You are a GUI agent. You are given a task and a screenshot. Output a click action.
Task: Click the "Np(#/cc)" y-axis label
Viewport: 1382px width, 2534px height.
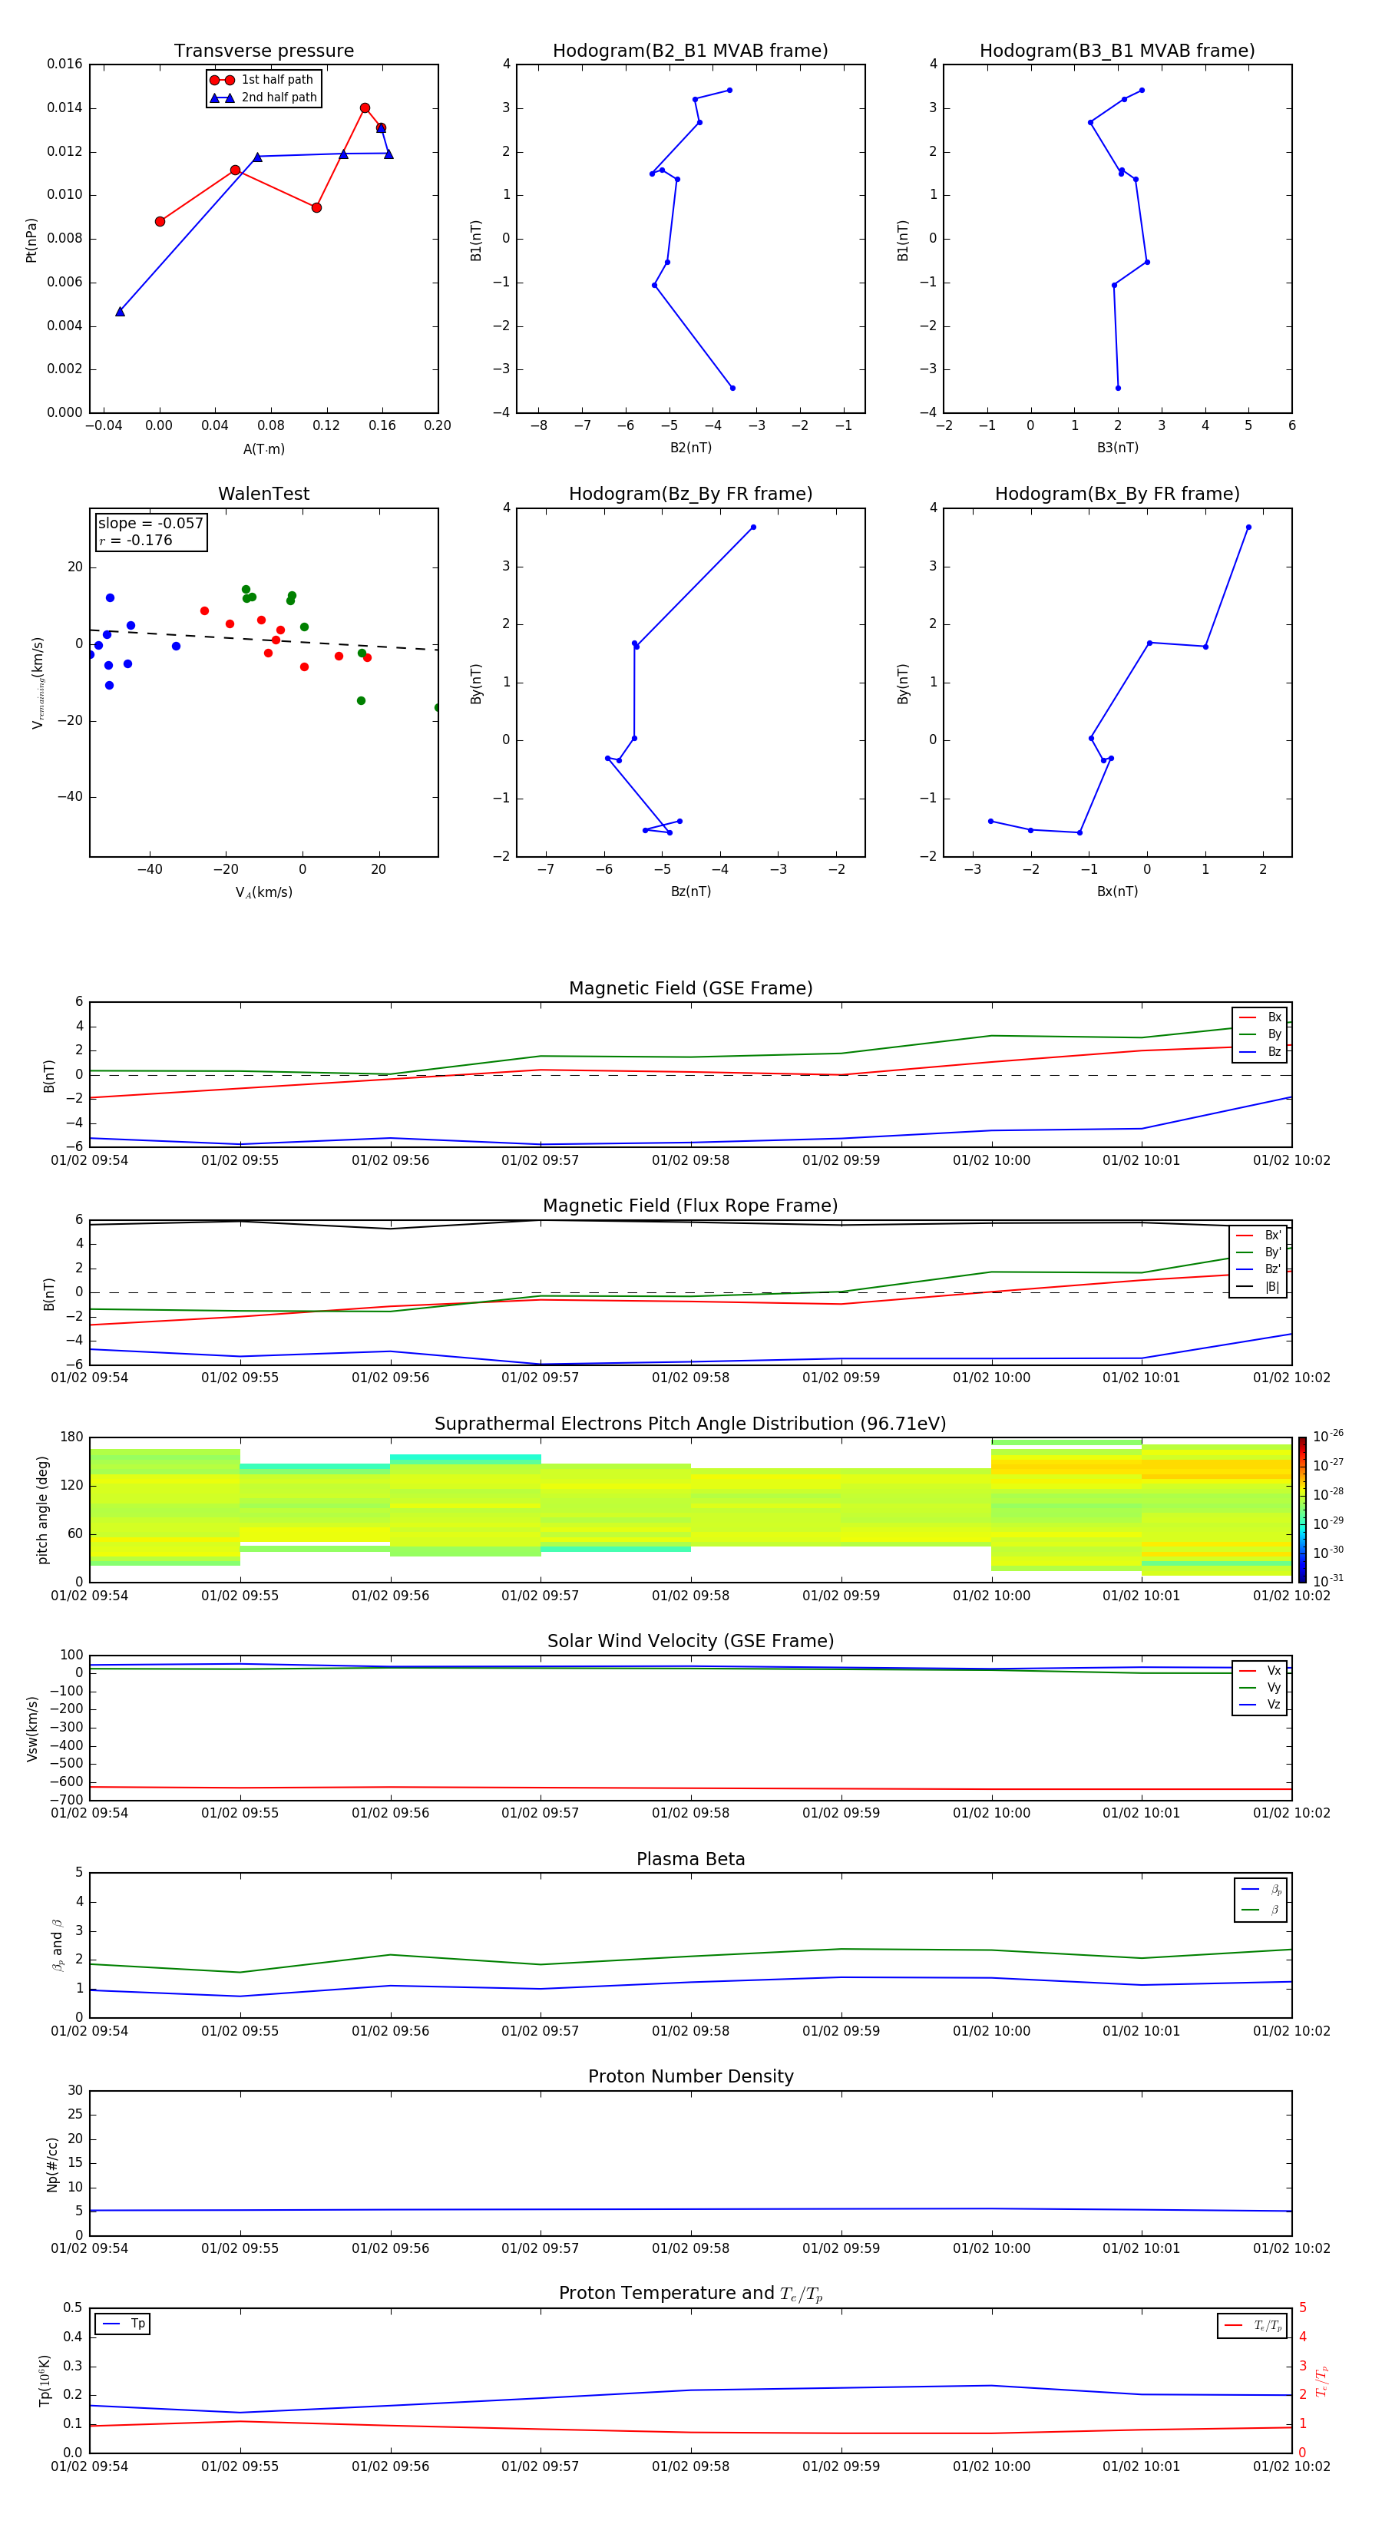[52, 2163]
